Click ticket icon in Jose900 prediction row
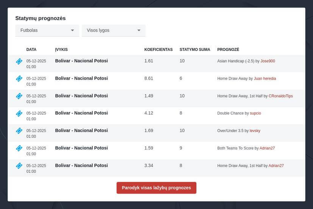 click(19, 61)
